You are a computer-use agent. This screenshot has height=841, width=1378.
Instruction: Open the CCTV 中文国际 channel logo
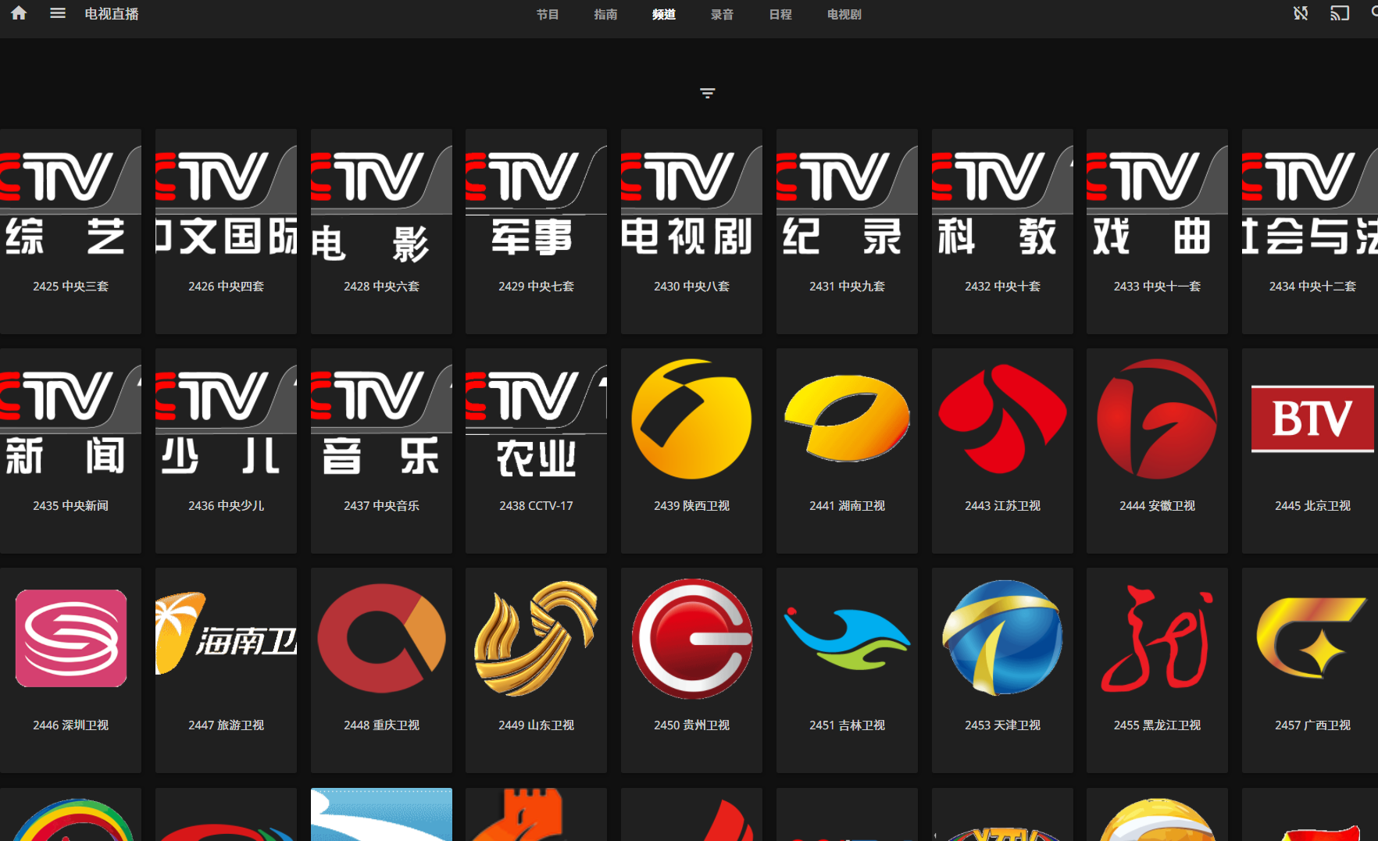click(226, 200)
